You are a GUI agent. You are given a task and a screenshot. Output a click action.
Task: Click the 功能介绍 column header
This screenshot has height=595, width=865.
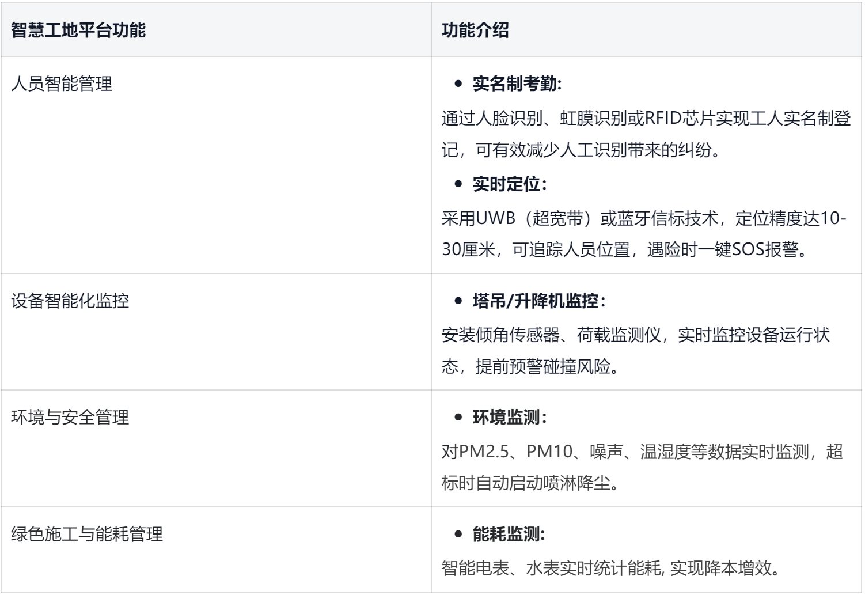tap(475, 30)
